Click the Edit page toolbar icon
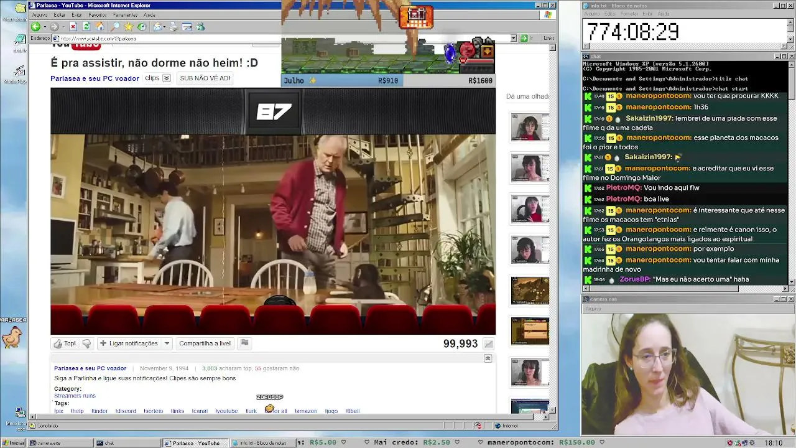The width and height of the screenshot is (796, 448). tap(187, 27)
